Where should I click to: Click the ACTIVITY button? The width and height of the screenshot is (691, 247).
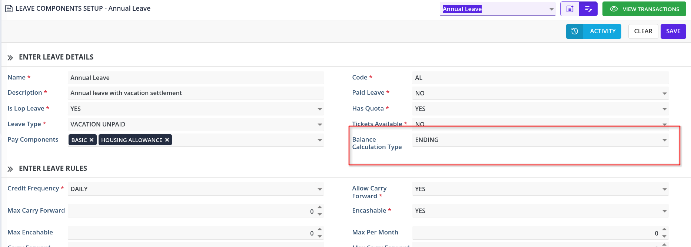594,31
